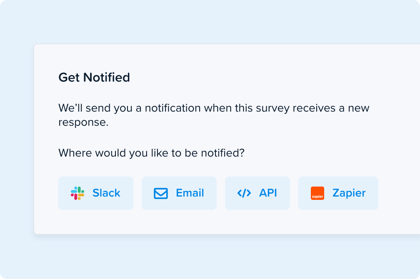Viewport: 420px width, 279px height.
Task: Click the light blue background above the card
Action: (210, 21)
